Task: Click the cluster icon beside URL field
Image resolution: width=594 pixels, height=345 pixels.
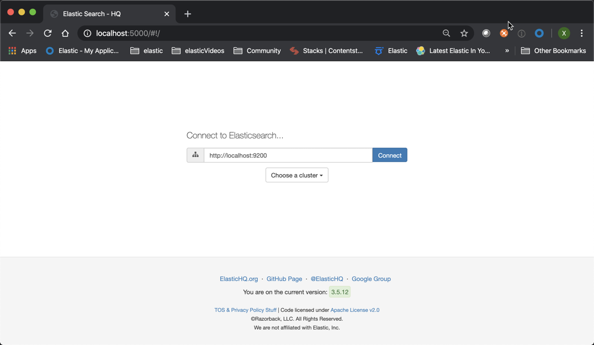Action: [x=195, y=155]
